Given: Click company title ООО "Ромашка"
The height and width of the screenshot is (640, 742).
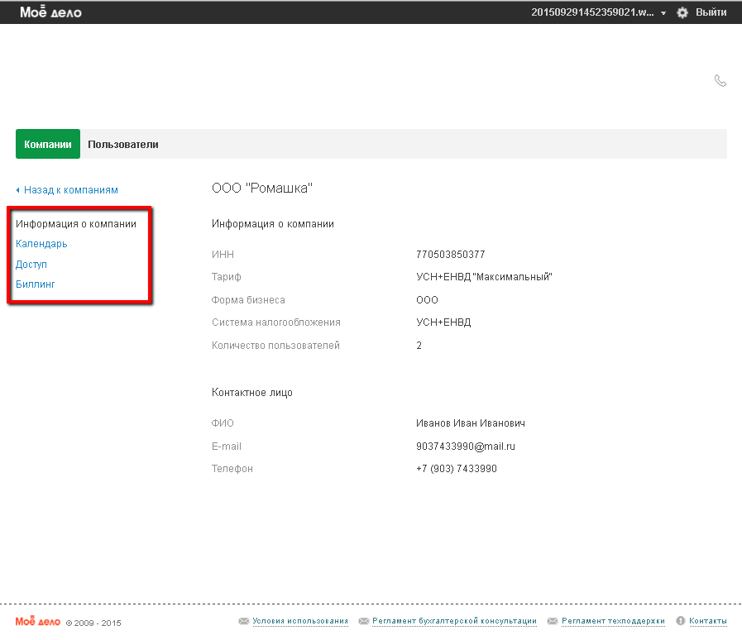Looking at the screenshot, I should 262,189.
